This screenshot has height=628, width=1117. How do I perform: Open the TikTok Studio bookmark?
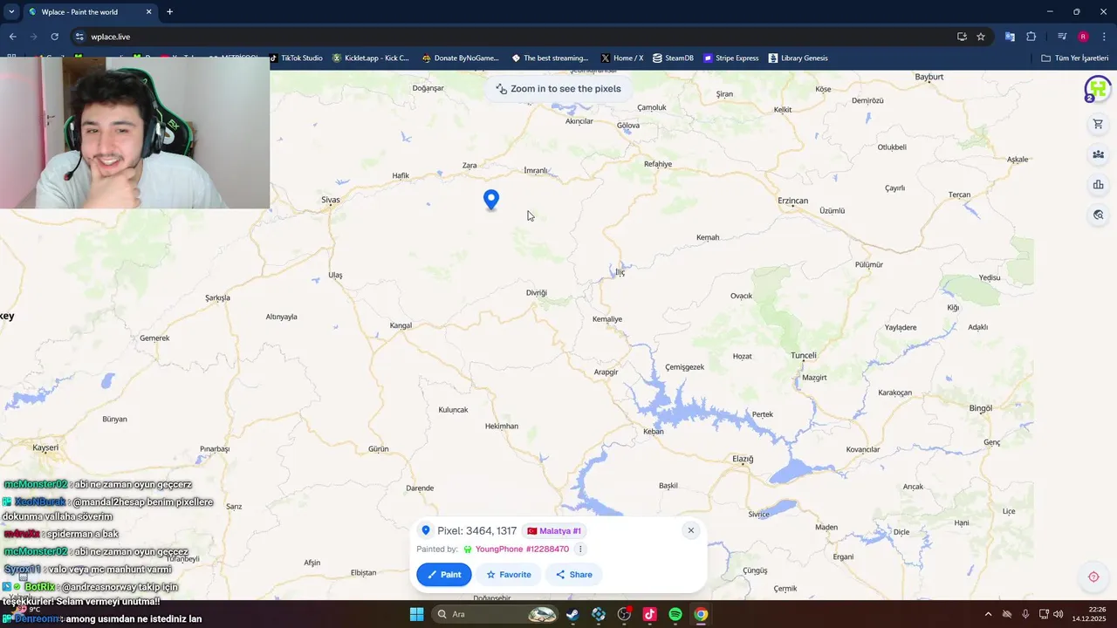click(297, 58)
